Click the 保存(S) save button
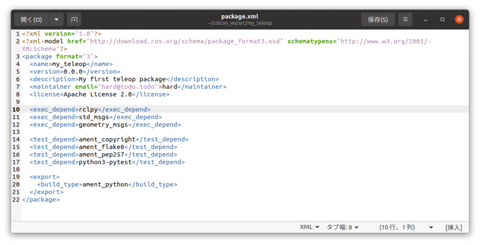Screen dimensions: 480x245 [378, 20]
